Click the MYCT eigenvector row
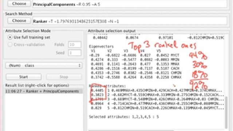The height and width of the screenshot is (131, 233). pyautogui.click(x=134, y=55)
